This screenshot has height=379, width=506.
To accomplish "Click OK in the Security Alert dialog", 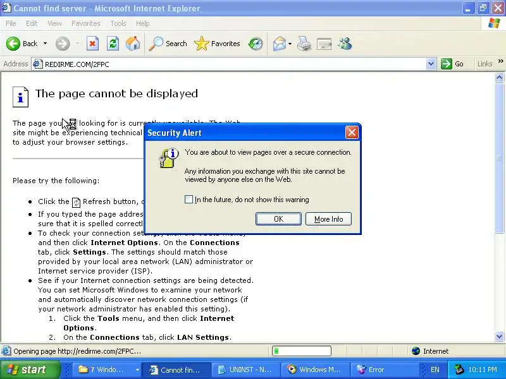I will 278,219.
